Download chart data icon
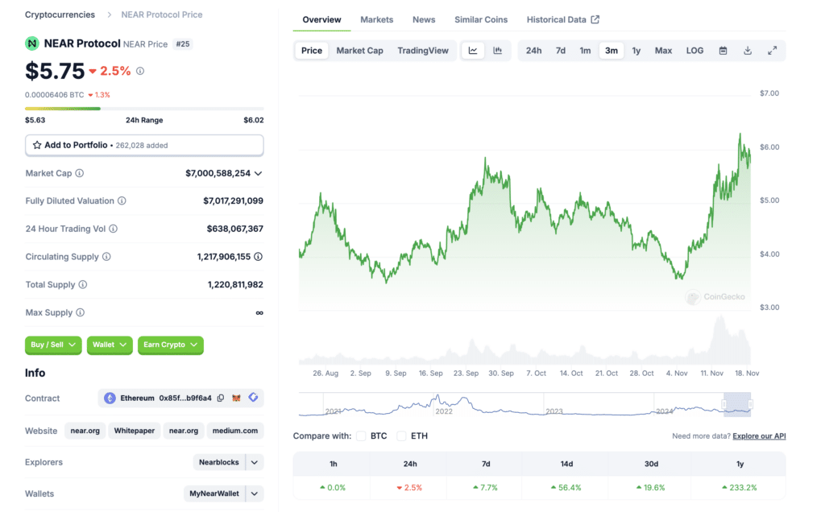Viewport: 825px width, 512px height. coord(747,51)
